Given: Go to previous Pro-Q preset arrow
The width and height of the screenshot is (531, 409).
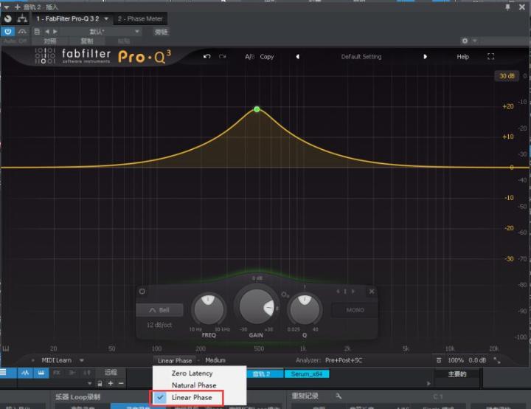Looking at the screenshot, I should (298, 57).
